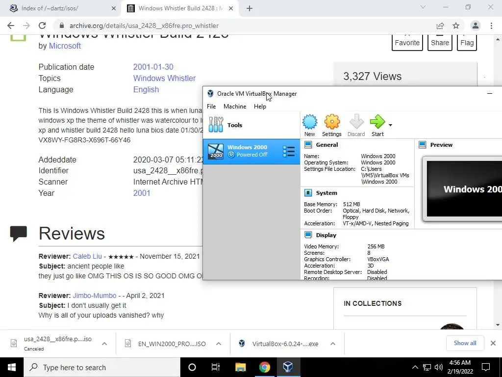
Task: Select the Windows 2000 virtual machine
Action: (251, 152)
